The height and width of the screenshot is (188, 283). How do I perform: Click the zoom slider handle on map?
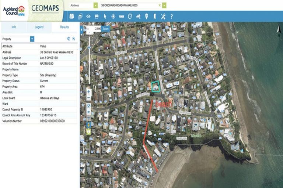point(89,48)
